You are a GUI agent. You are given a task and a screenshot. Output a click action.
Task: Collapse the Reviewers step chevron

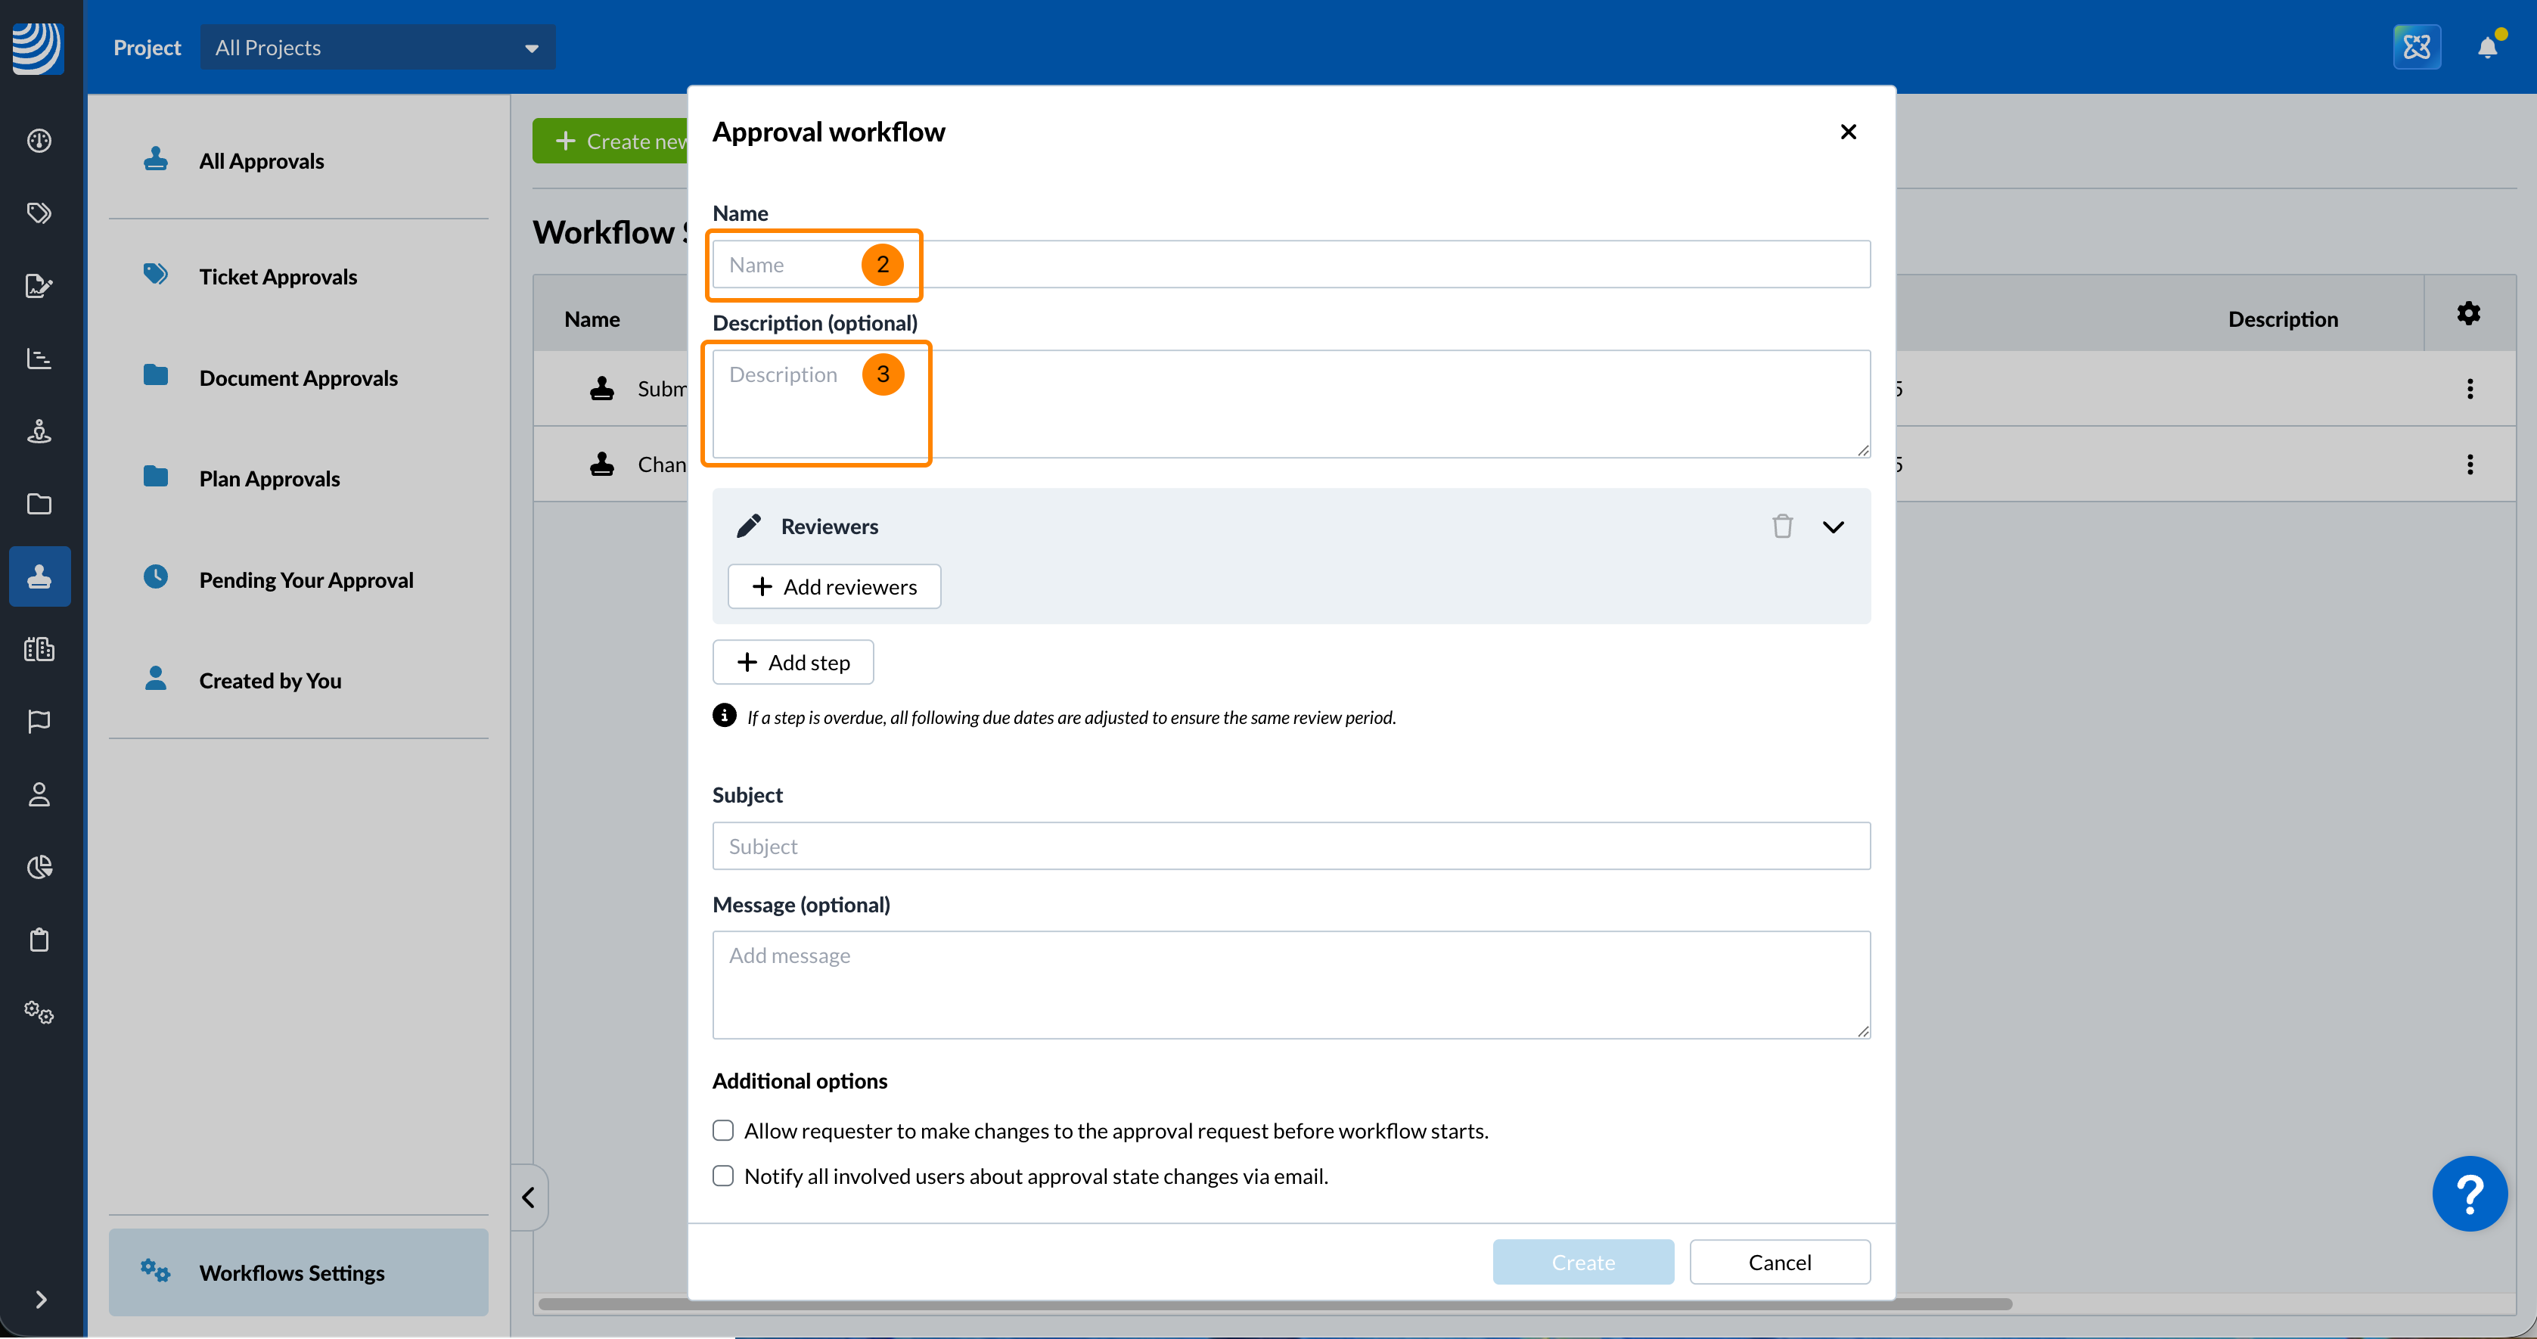point(1833,526)
